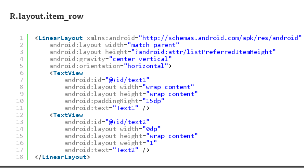Click line number 18 in gutter
The height and width of the screenshot is (168, 304).
(19, 157)
